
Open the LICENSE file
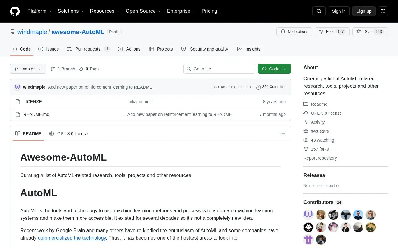point(33,102)
